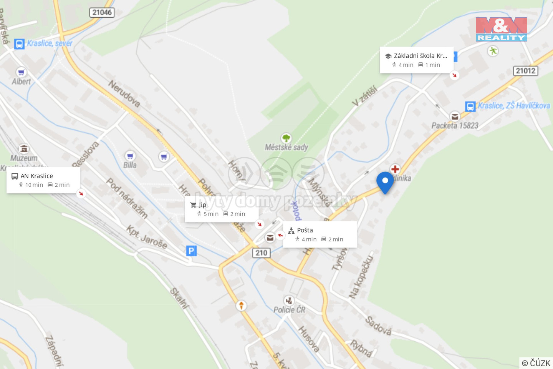
Task: Open the Policie ČR marker icon
Action: (289, 301)
